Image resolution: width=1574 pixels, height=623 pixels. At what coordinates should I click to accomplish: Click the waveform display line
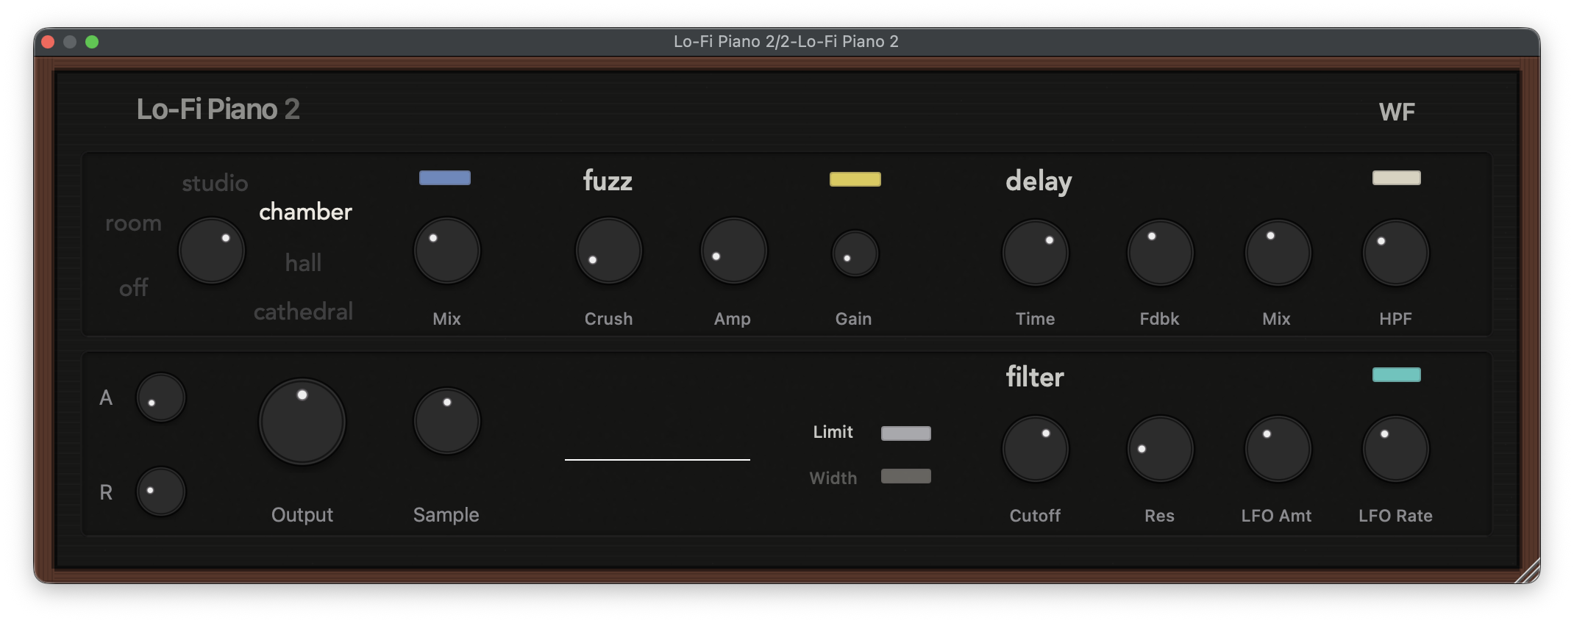click(658, 459)
